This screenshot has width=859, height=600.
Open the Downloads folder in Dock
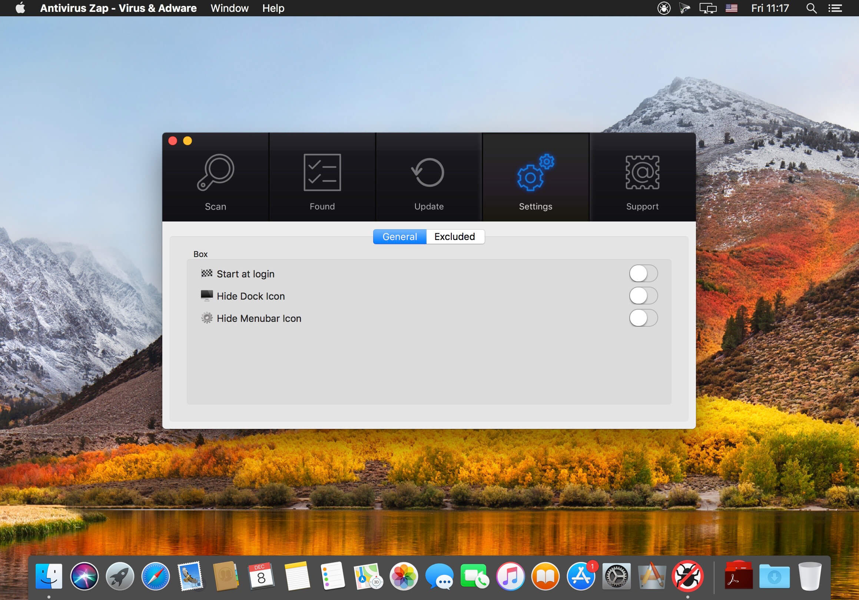click(x=774, y=576)
